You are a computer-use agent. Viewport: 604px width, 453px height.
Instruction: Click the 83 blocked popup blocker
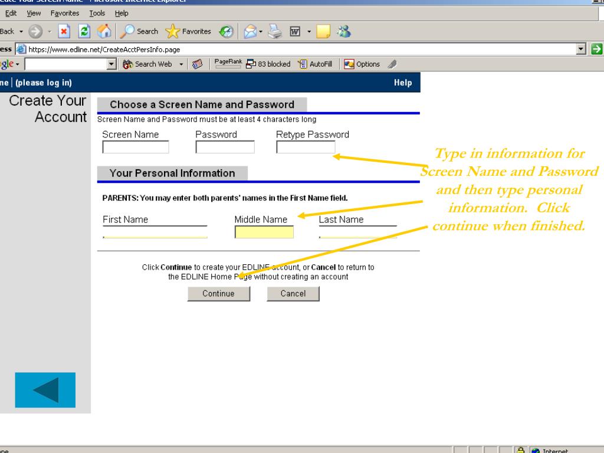[268, 64]
